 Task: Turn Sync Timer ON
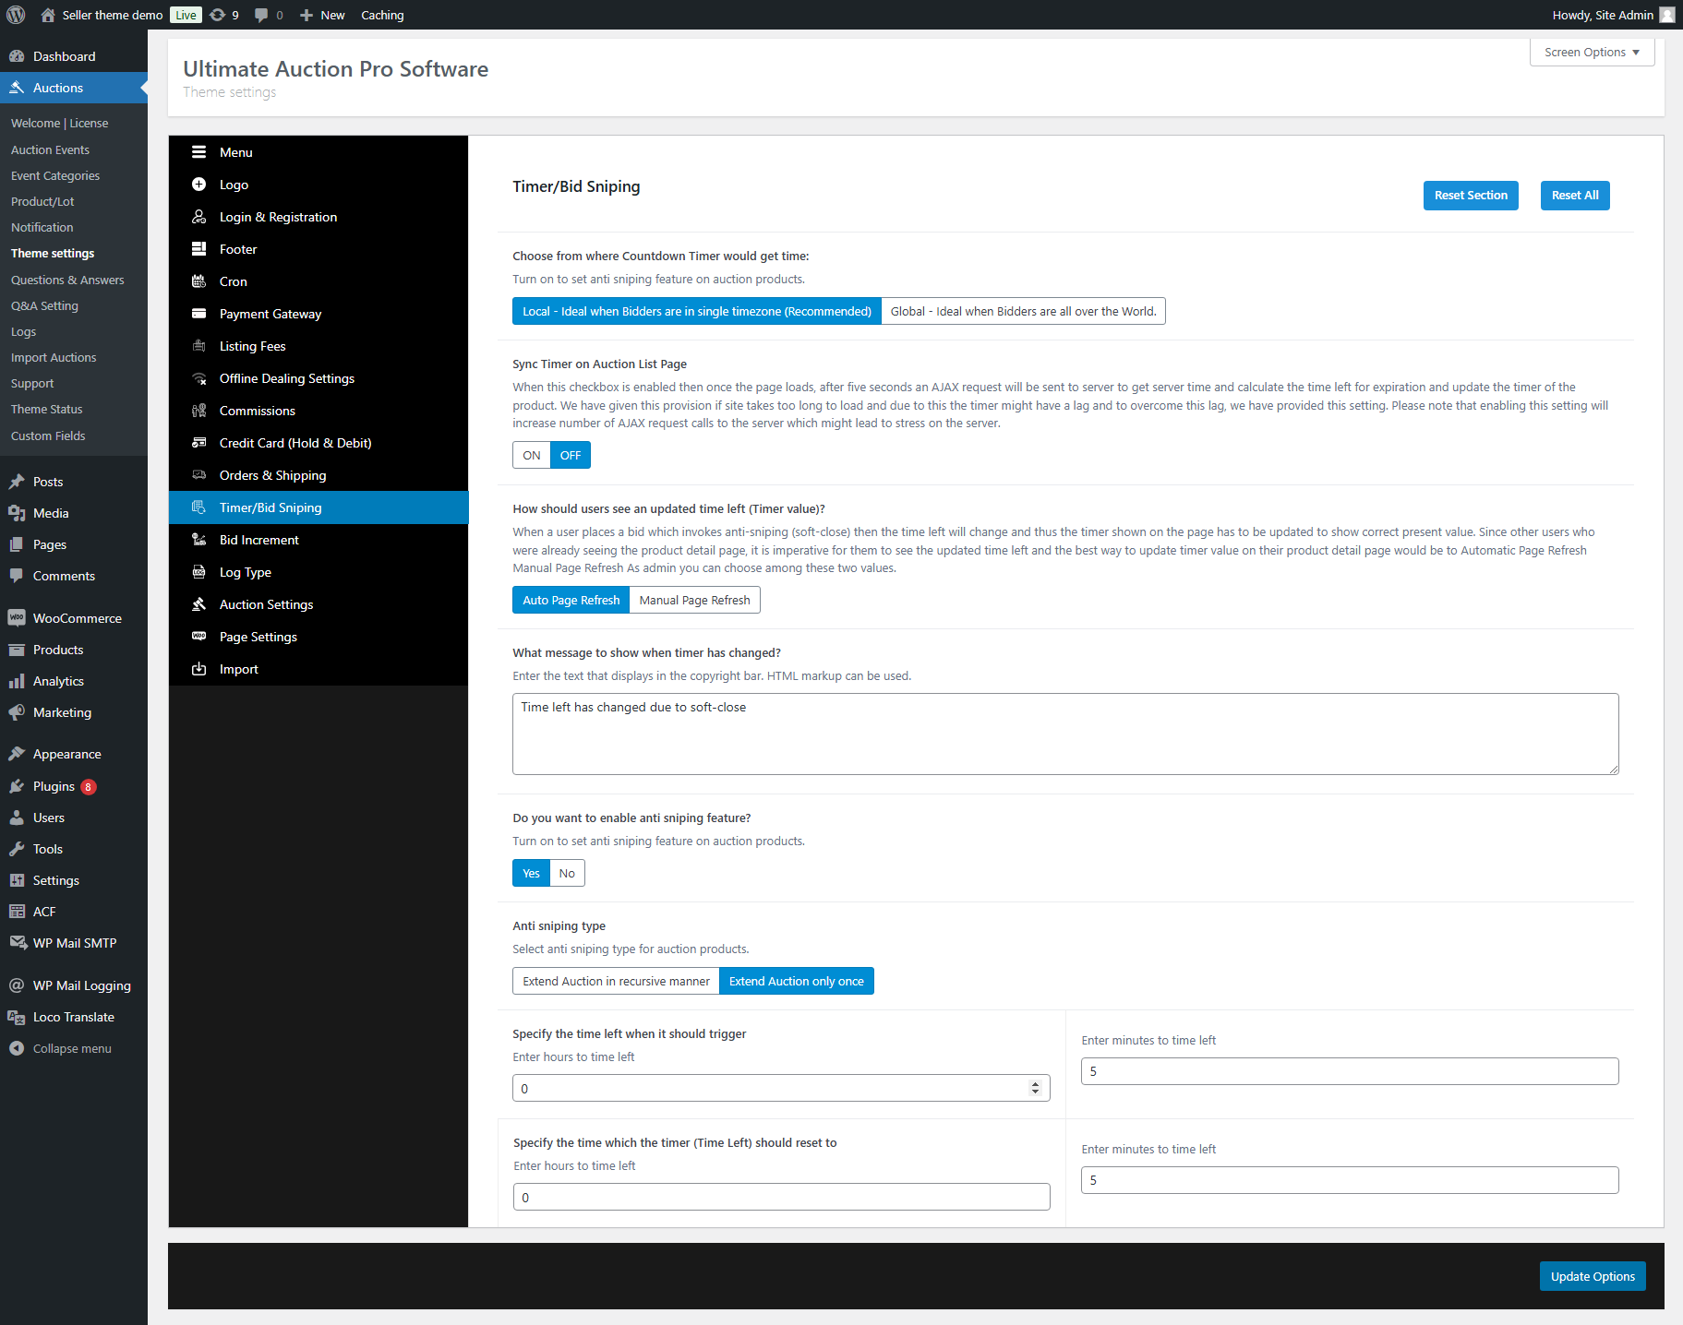point(532,455)
